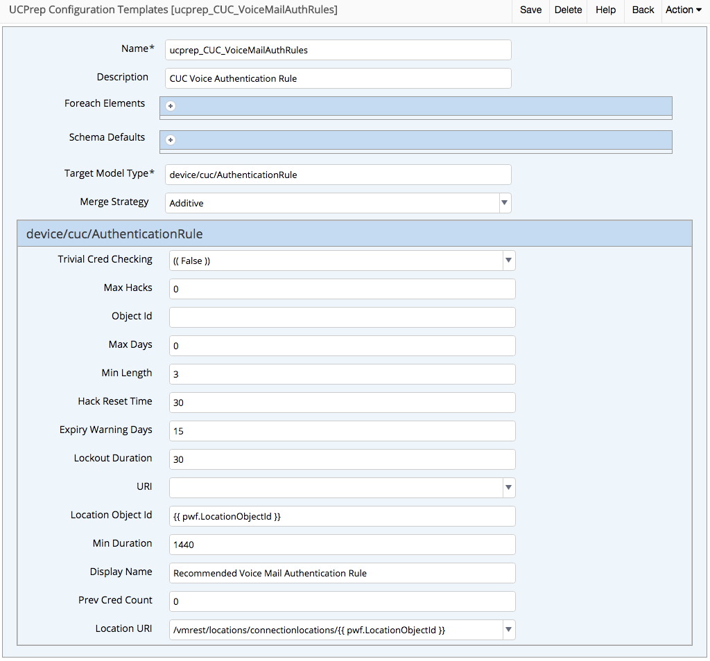Click the Name input field
The height and width of the screenshot is (661, 710).
point(338,50)
